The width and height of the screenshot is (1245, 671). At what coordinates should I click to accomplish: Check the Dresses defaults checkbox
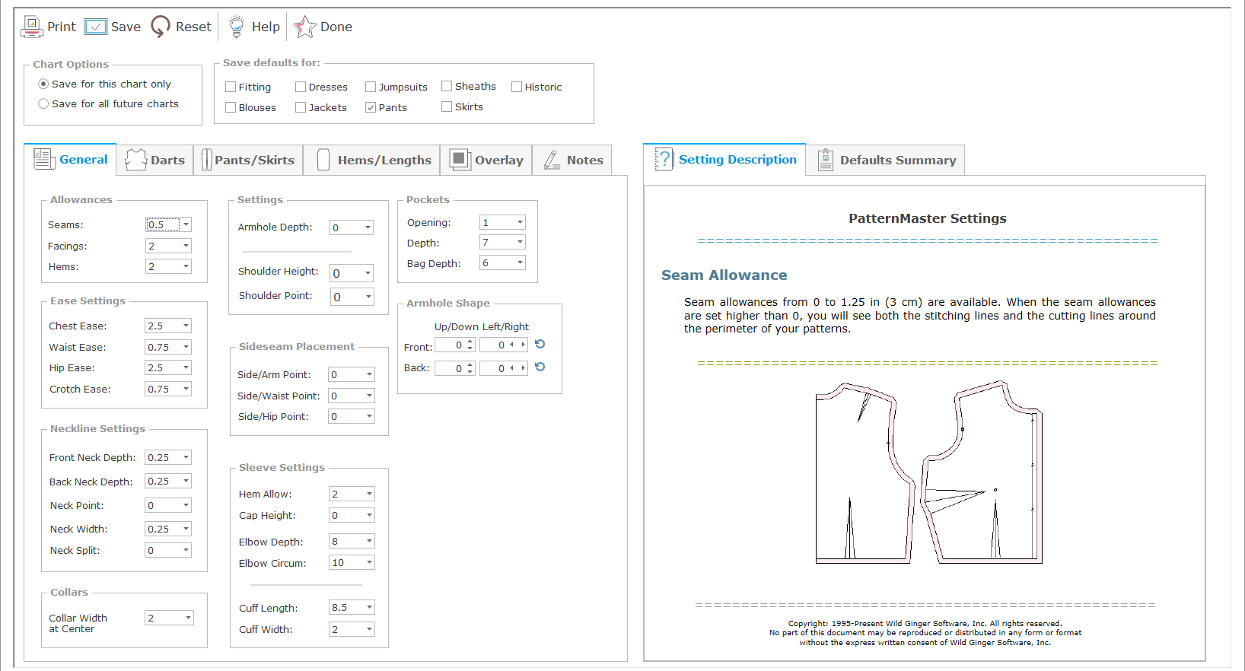click(x=301, y=87)
